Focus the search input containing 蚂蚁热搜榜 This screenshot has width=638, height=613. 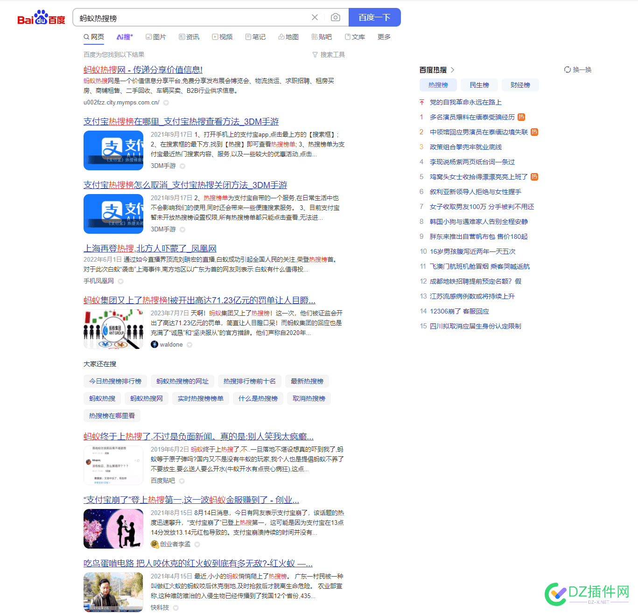[191, 18]
